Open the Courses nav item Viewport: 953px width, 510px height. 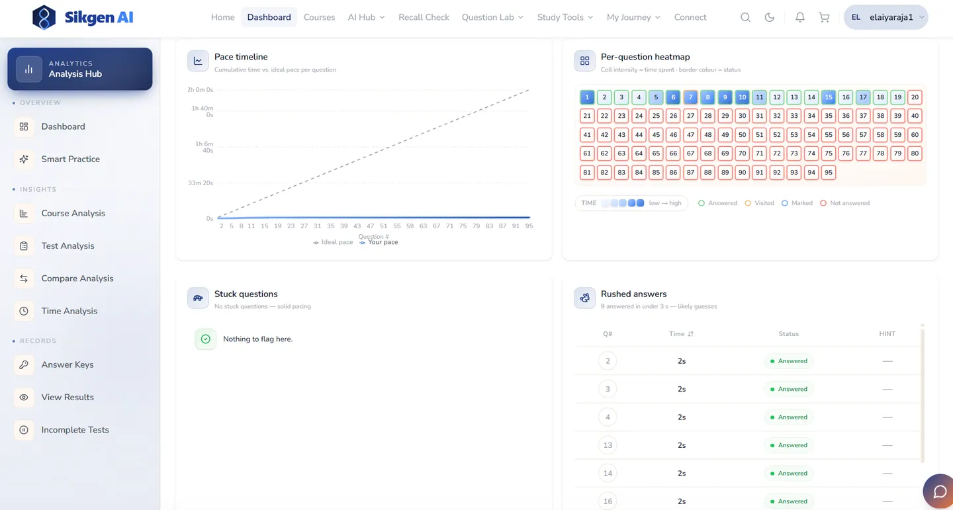[319, 17]
